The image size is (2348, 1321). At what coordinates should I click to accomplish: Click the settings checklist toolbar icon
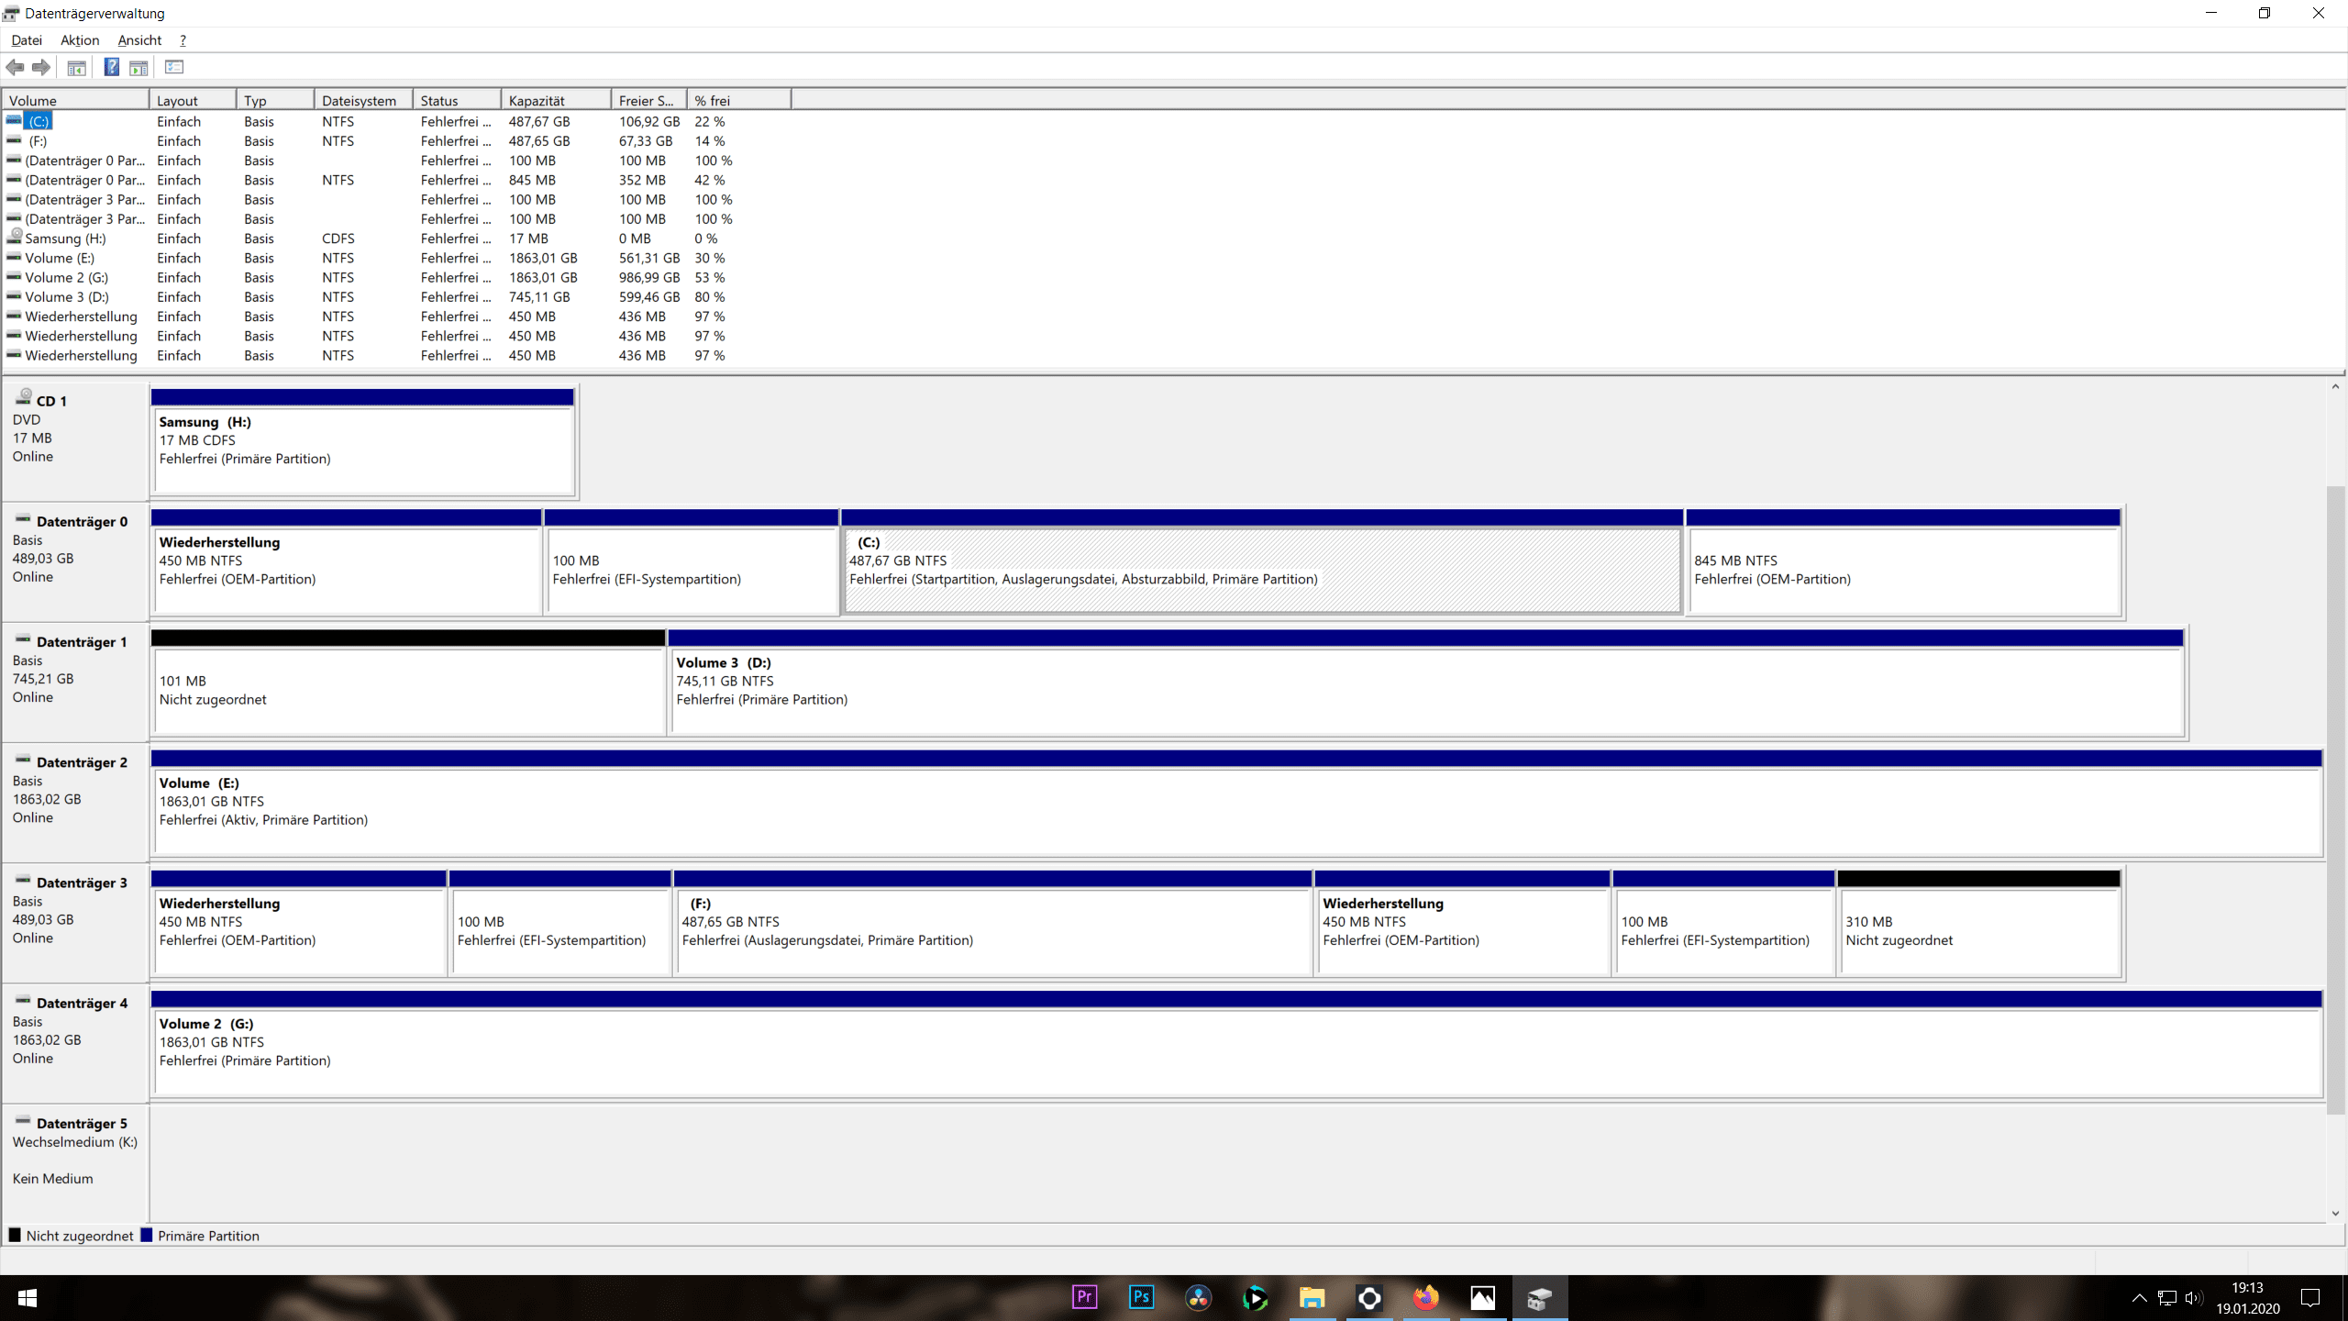[174, 67]
